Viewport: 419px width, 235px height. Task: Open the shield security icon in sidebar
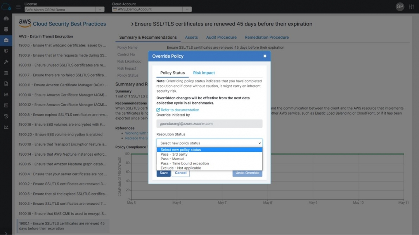pos(6,51)
